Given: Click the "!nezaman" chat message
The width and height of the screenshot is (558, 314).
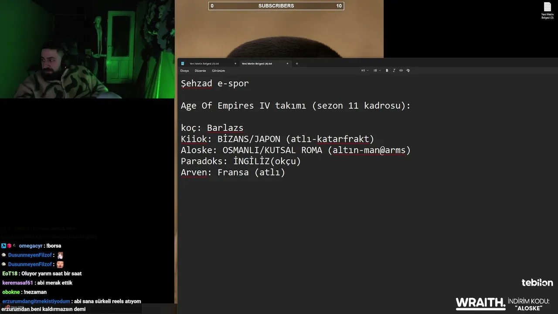Looking at the screenshot, I should click(x=35, y=292).
